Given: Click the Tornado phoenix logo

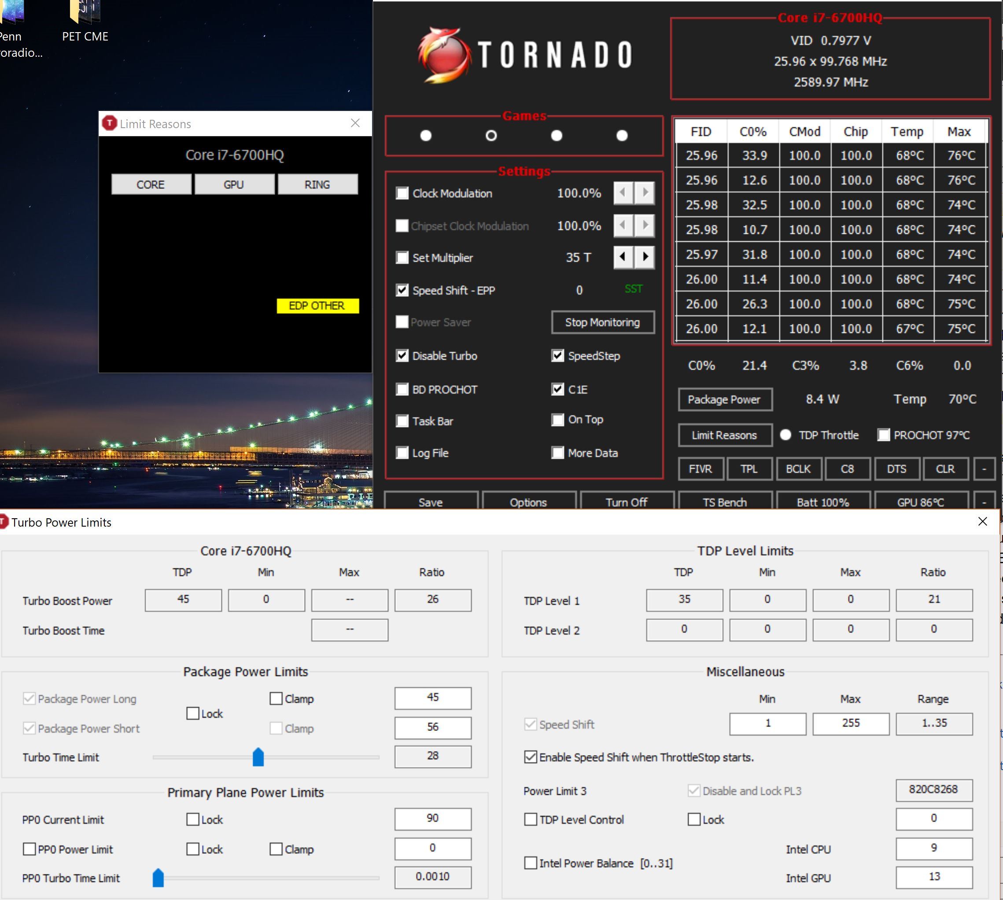Looking at the screenshot, I should [444, 55].
